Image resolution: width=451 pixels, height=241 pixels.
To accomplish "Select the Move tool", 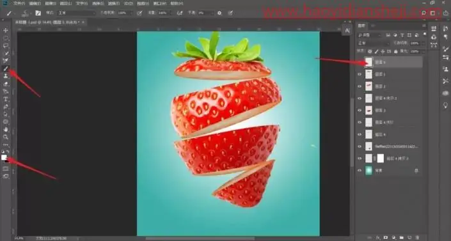I will [x=6, y=30].
